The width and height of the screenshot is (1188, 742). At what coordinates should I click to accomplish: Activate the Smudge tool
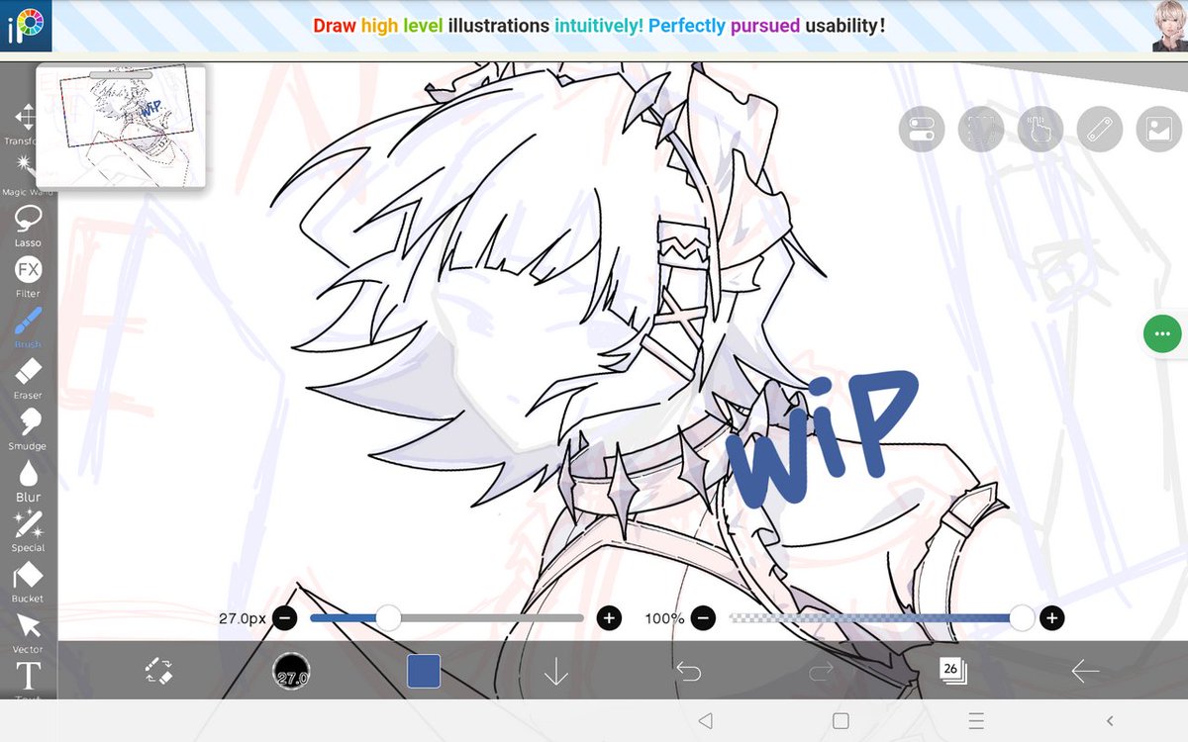coord(28,427)
